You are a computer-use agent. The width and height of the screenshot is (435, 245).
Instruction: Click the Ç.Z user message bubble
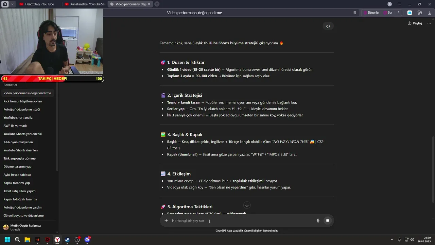(x=328, y=26)
